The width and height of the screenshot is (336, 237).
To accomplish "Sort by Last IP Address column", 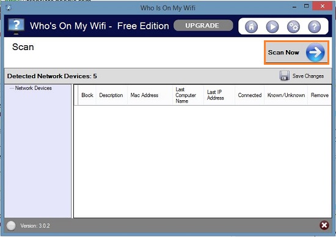I will point(216,95).
